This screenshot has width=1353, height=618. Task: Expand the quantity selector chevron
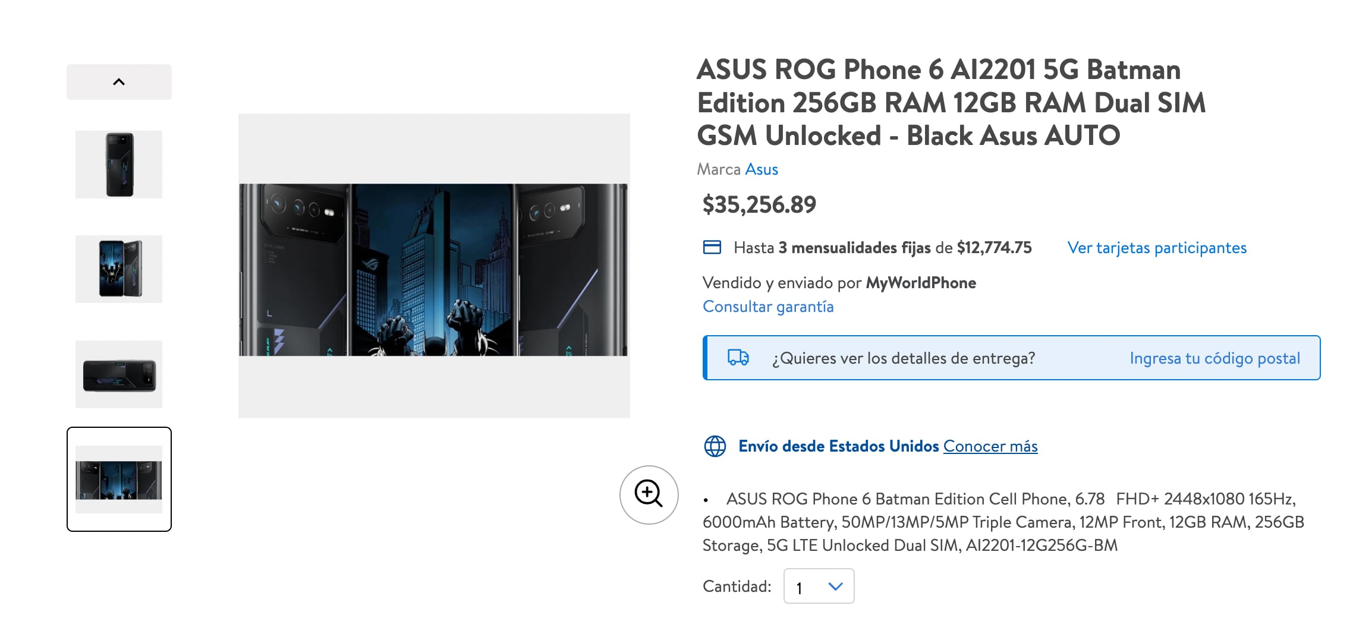pos(836,586)
